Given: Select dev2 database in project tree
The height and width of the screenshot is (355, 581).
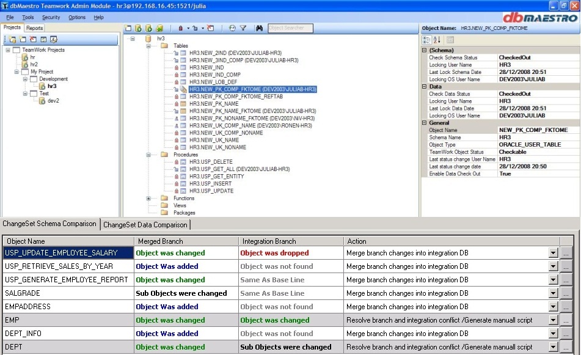Looking at the screenshot, I should pos(53,101).
